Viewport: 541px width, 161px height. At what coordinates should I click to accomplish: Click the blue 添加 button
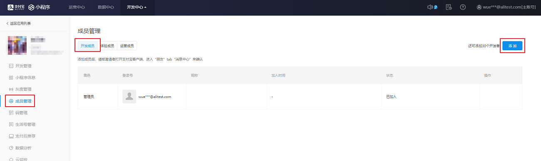tap(512, 46)
